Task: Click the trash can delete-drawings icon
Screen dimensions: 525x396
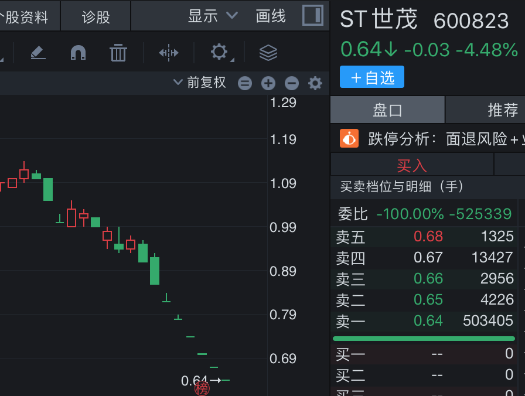Action: (x=118, y=53)
